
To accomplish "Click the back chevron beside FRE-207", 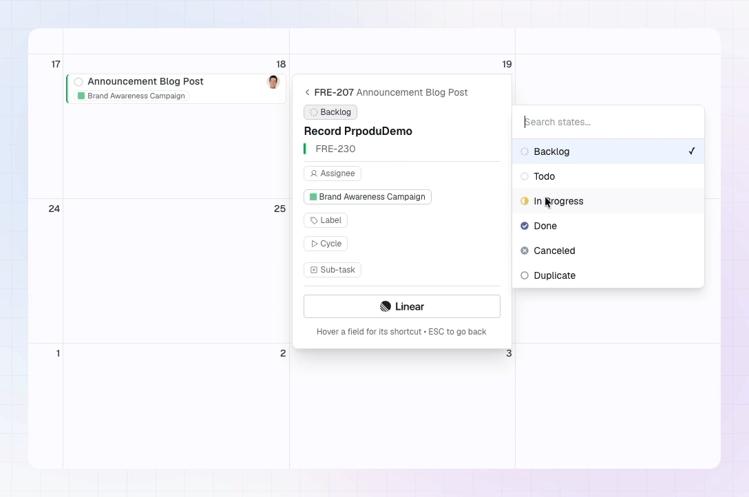I will pyautogui.click(x=308, y=93).
